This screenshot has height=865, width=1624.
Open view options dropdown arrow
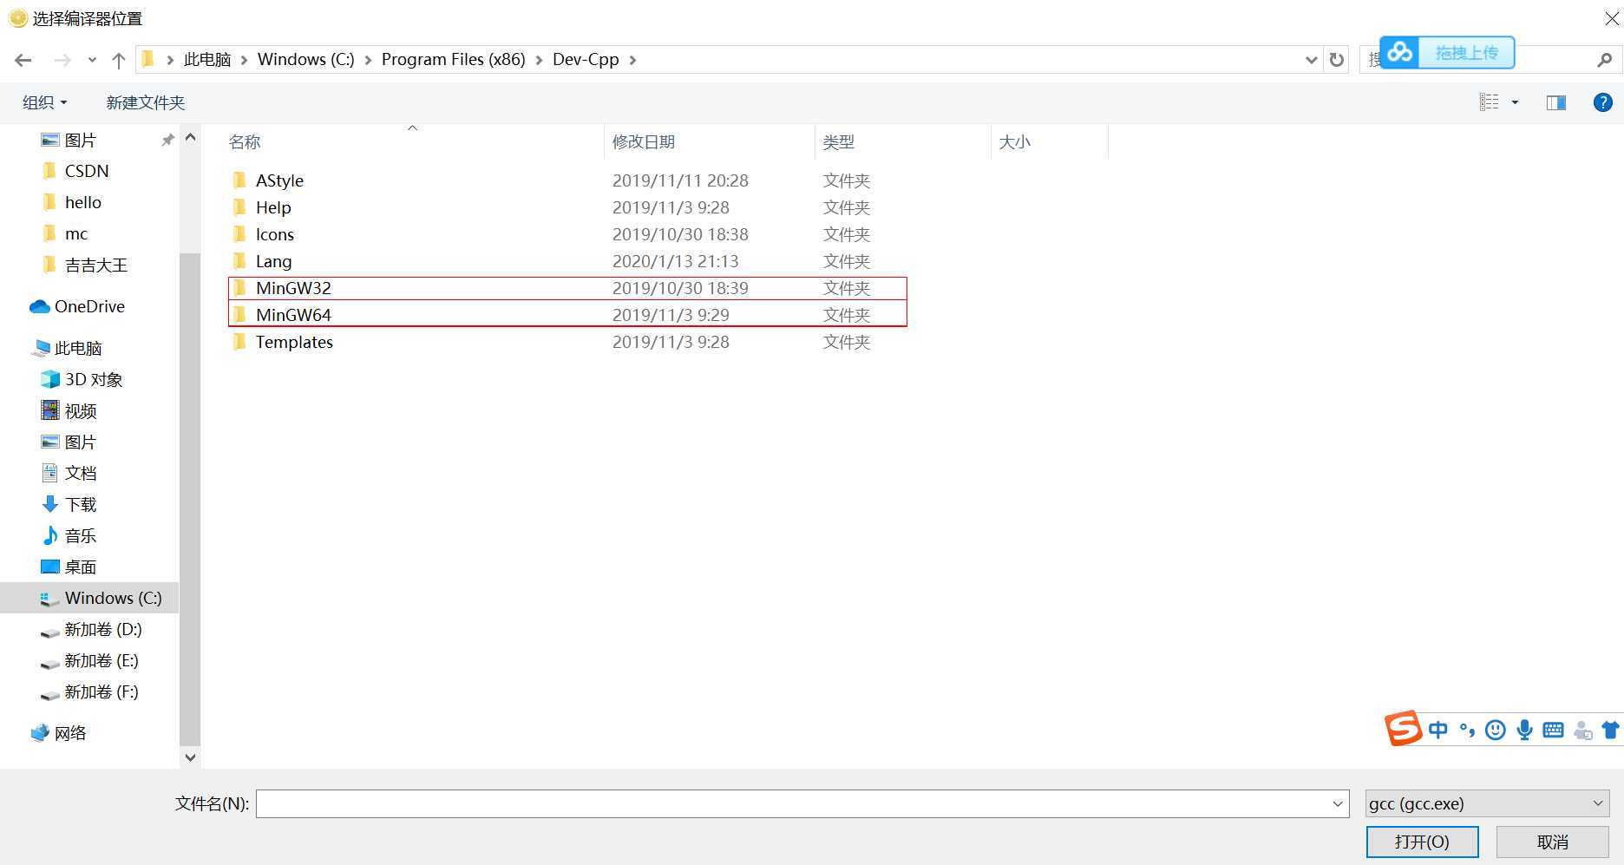coord(1516,102)
